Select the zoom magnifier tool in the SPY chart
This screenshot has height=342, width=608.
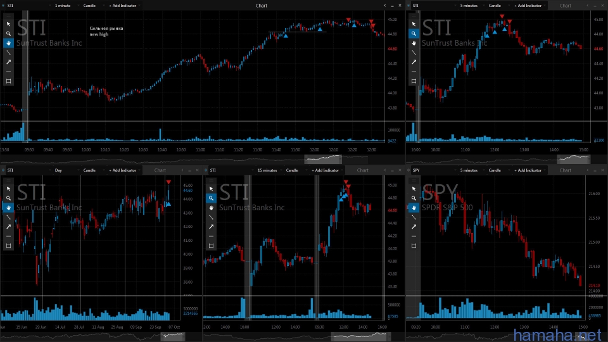coord(414,198)
